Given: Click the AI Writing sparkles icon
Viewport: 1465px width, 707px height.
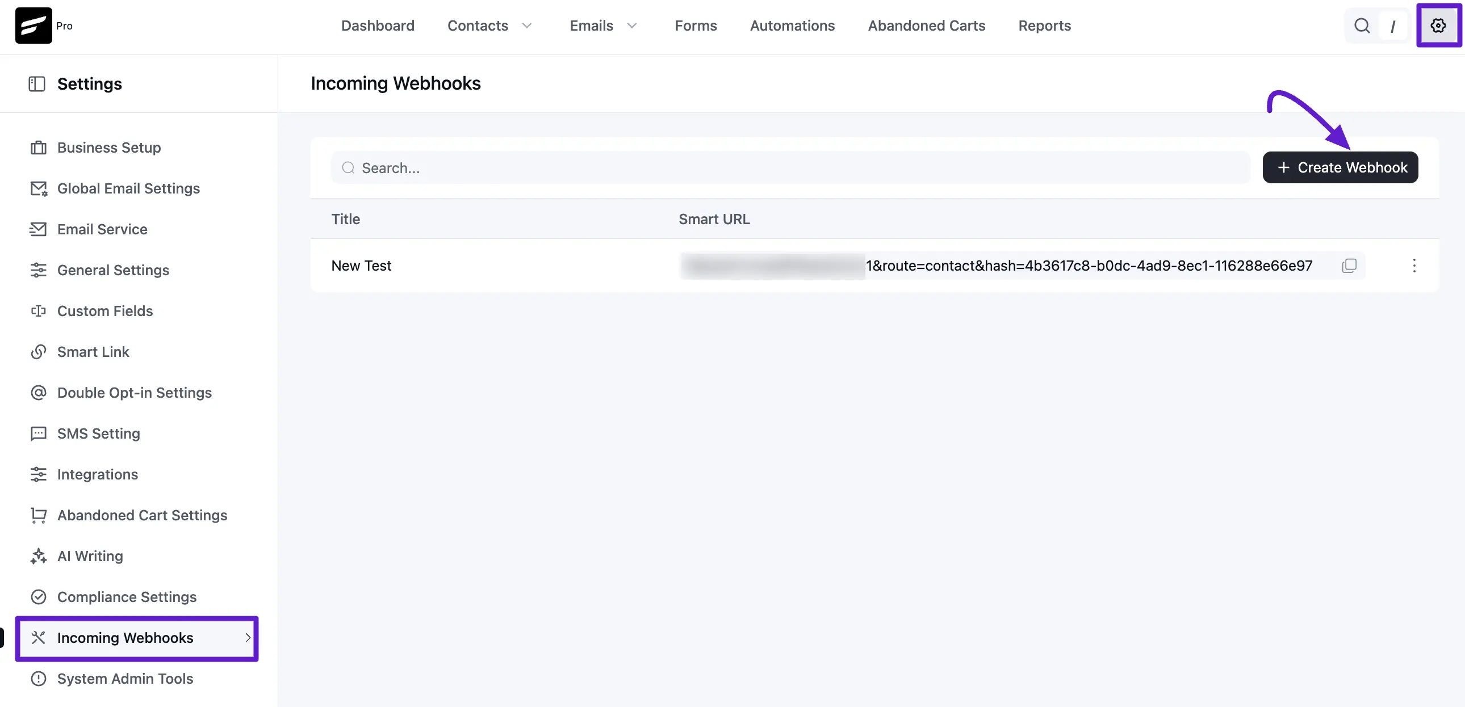Looking at the screenshot, I should [x=38, y=557].
